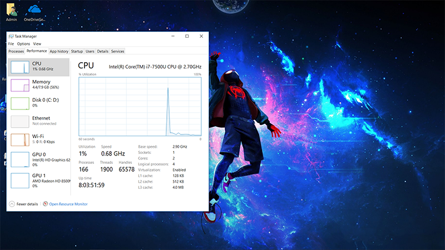Open the View menu
The image size is (445, 250).
[37, 44]
